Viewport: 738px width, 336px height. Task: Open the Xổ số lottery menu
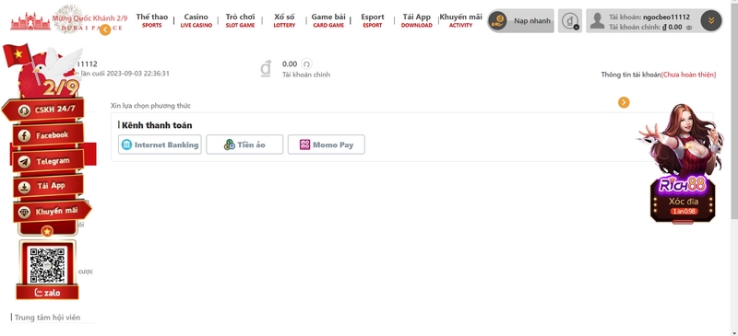pos(284,20)
